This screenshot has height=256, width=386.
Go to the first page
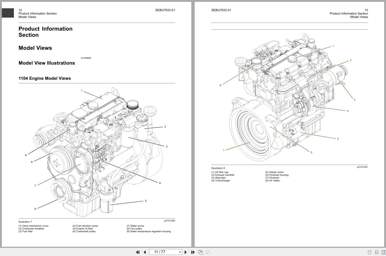[138, 252]
